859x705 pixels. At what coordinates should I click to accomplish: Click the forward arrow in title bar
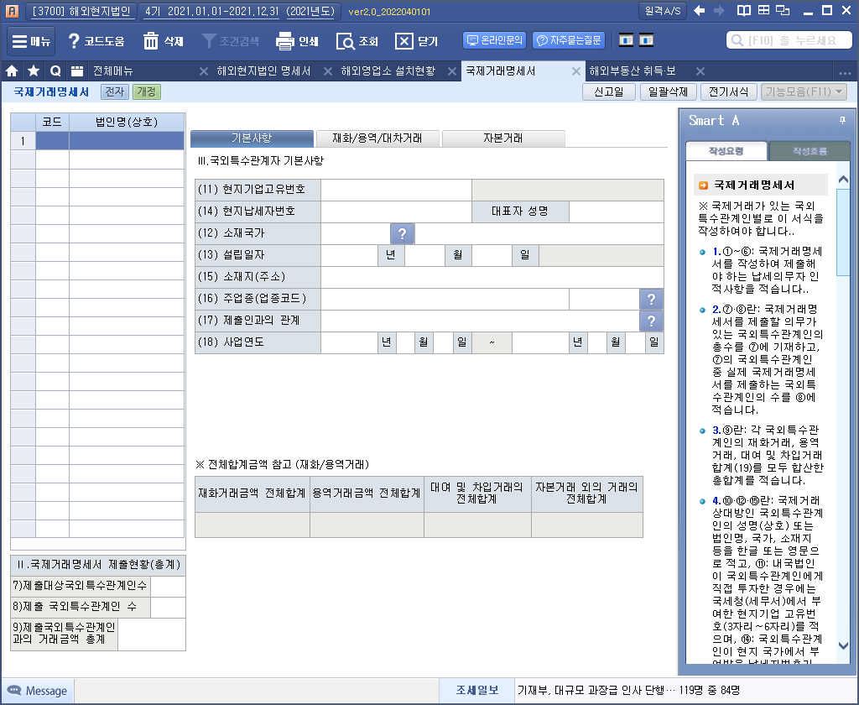719,10
